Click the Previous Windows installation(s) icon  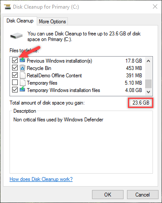click(x=22, y=60)
